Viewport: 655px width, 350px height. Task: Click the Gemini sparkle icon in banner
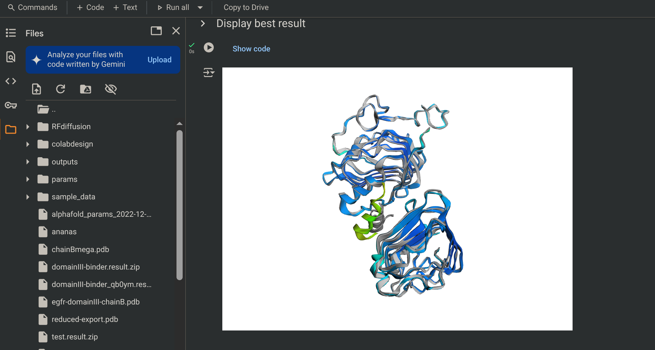coord(37,60)
